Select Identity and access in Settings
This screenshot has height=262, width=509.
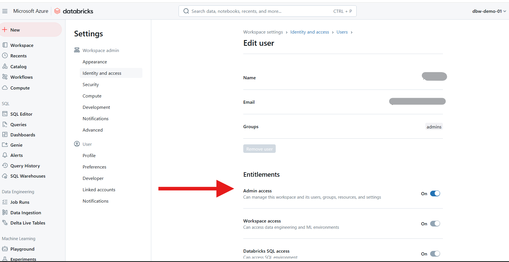[x=111, y=73]
